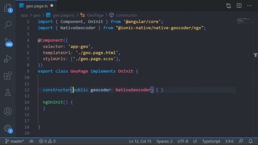Open the Run and Debug view
The image size is (258, 145).
coord(8,59)
